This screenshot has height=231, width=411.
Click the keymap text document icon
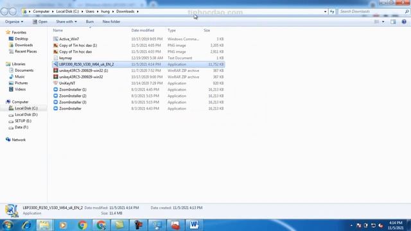click(56, 58)
